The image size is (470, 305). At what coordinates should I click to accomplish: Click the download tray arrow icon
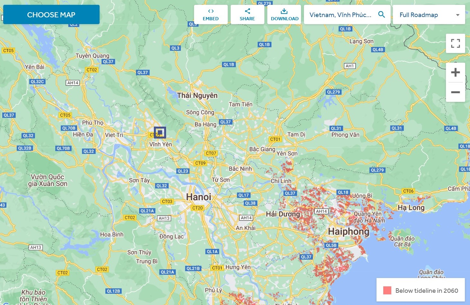[284, 11]
